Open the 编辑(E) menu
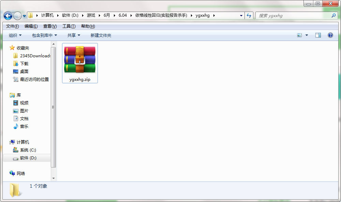This screenshot has height=202, width=341. pos(31,26)
